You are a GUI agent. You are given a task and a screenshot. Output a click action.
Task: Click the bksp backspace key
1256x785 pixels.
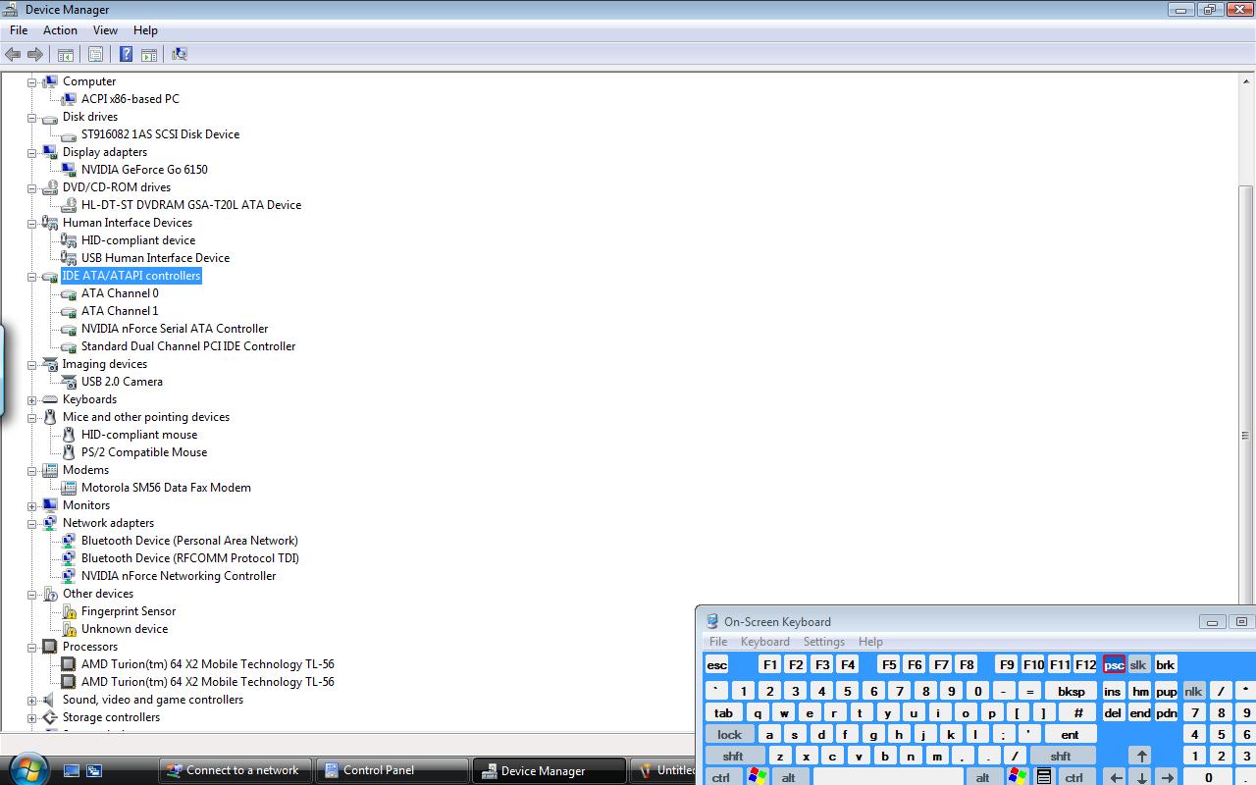point(1071,691)
